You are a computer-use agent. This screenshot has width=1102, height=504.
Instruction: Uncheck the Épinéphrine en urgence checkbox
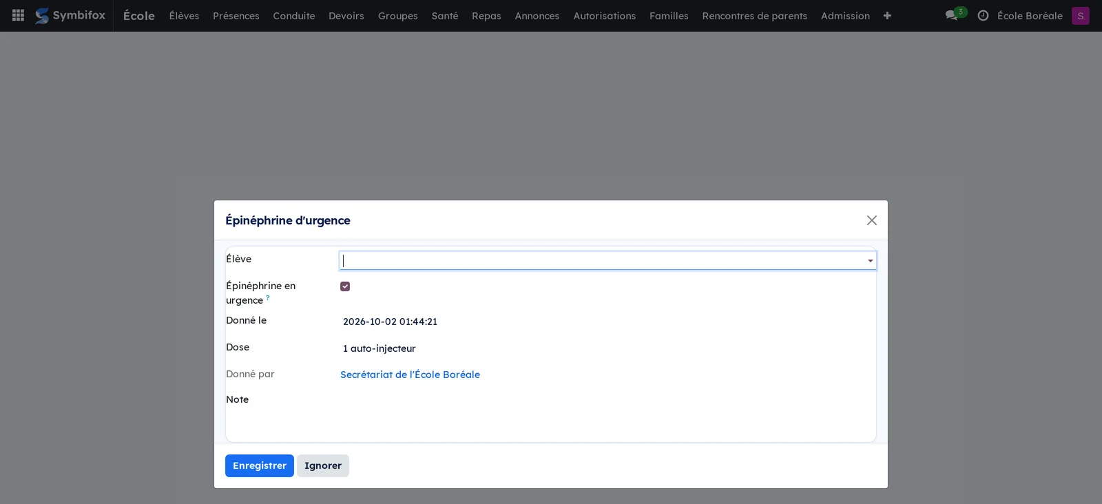point(345,286)
